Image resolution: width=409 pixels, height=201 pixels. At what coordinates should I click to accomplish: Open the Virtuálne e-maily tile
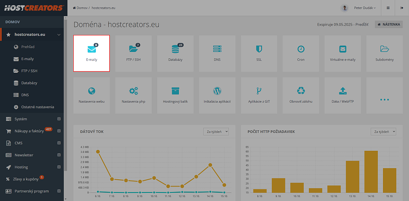[343, 53]
